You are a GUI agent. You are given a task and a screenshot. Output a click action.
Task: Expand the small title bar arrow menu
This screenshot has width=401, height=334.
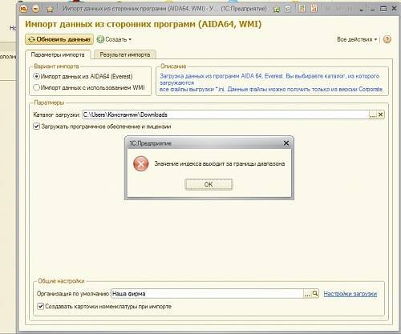pyautogui.click(x=361, y=10)
